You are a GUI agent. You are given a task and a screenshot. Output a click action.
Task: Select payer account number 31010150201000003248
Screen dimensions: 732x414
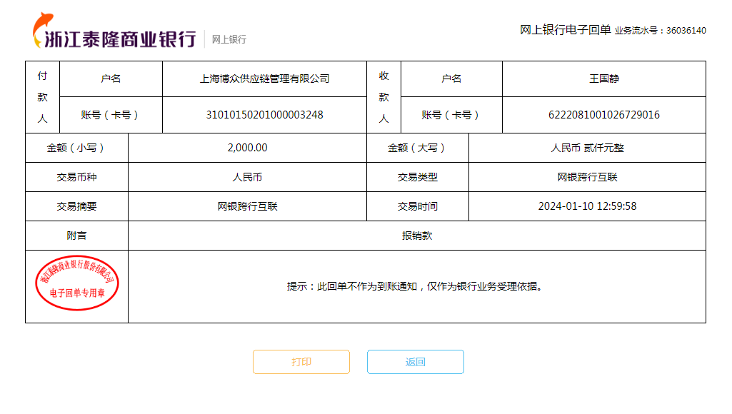pyautogui.click(x=264, y=115)
